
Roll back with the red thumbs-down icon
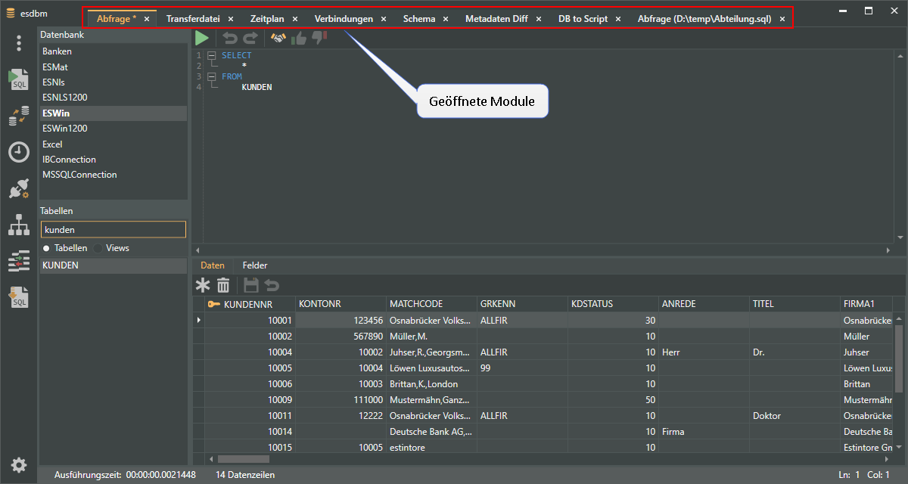(319, 38)
